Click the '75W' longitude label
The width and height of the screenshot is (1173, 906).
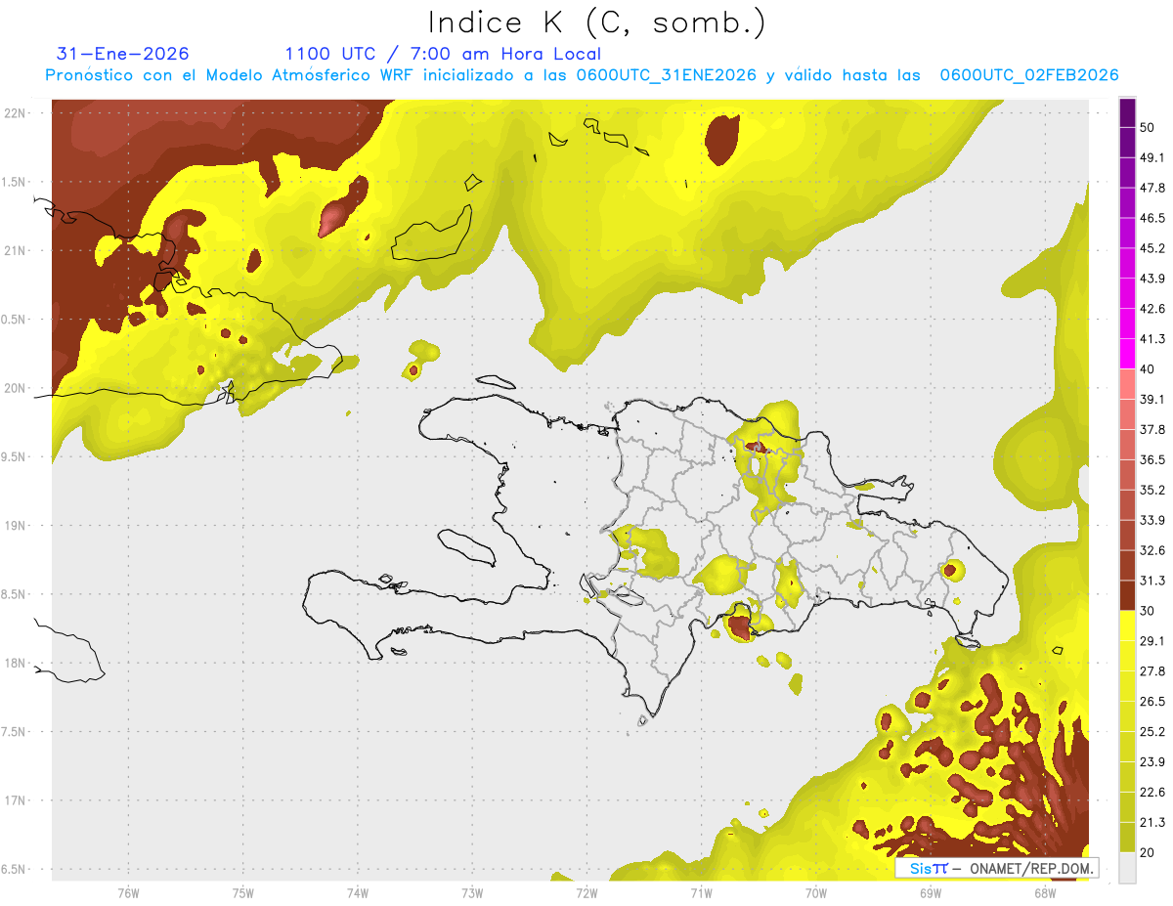pyautogui.click(x=243, y=893)
